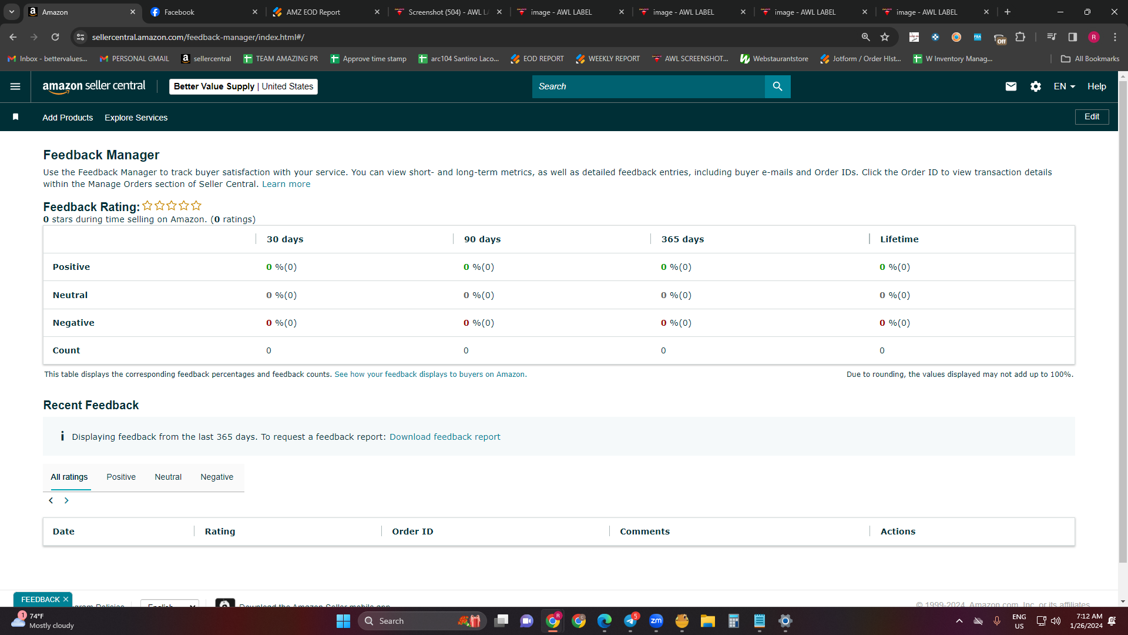Open a new browser tab with the plus
The width and height of the screenshot is (1128, 635).
coord(1008,12)
